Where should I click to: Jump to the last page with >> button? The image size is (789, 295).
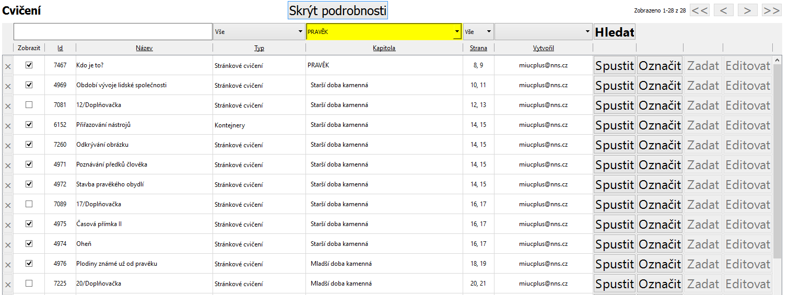tap(771, 10)
